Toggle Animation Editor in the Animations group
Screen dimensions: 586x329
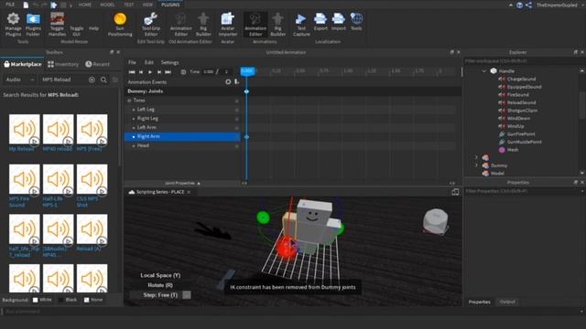pos(255,25)
